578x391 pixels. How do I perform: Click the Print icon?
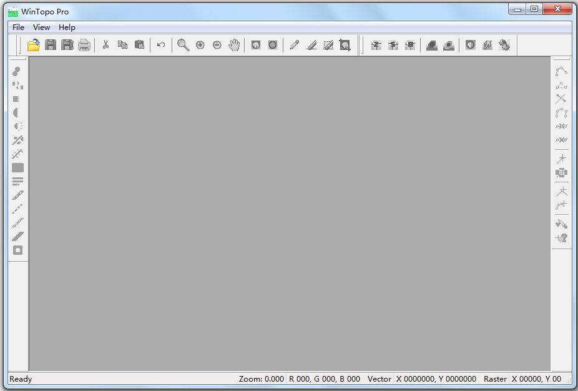84,45
